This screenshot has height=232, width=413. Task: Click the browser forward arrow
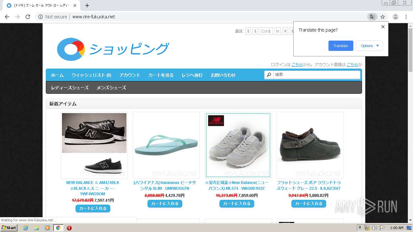pos(17,17)
